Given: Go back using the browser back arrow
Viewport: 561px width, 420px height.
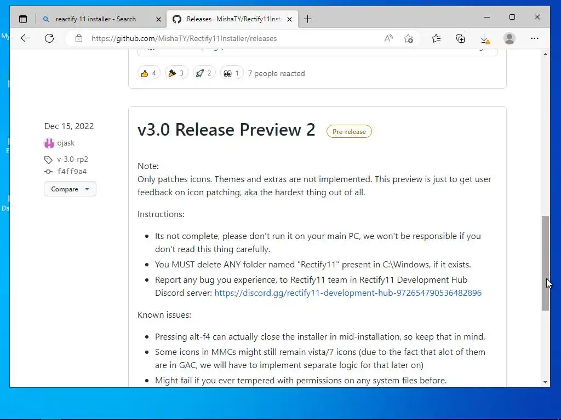Looking at the screenshot, I should pyautogui.click(x=25, y=38).
